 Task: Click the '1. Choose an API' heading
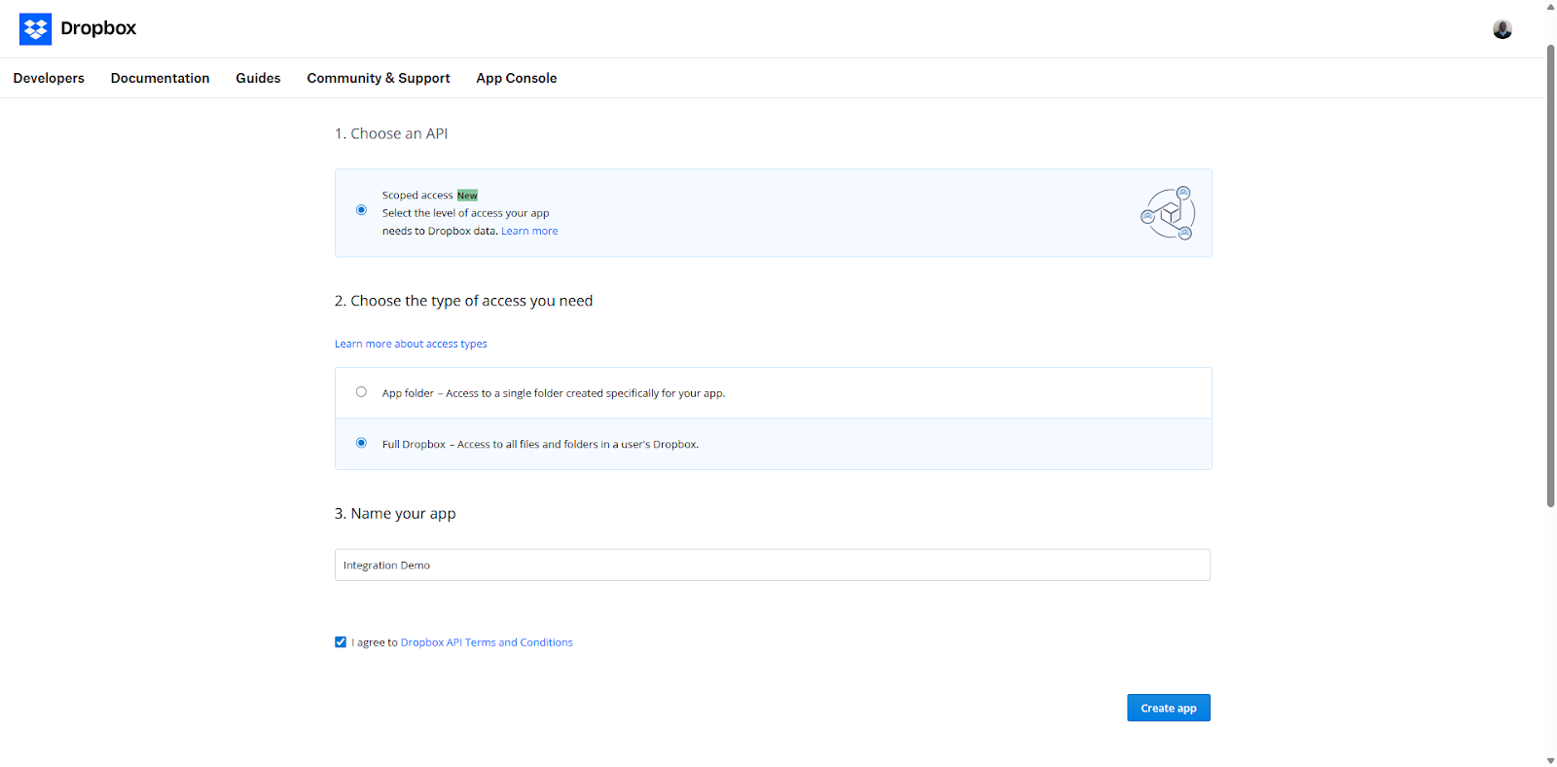click(391, 133)
